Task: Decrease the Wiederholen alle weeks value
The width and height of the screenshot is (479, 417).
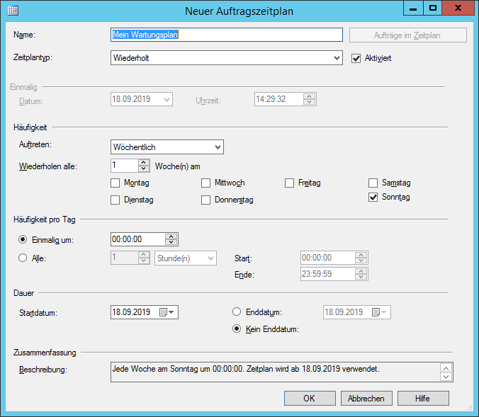Action: coord(144,168)
